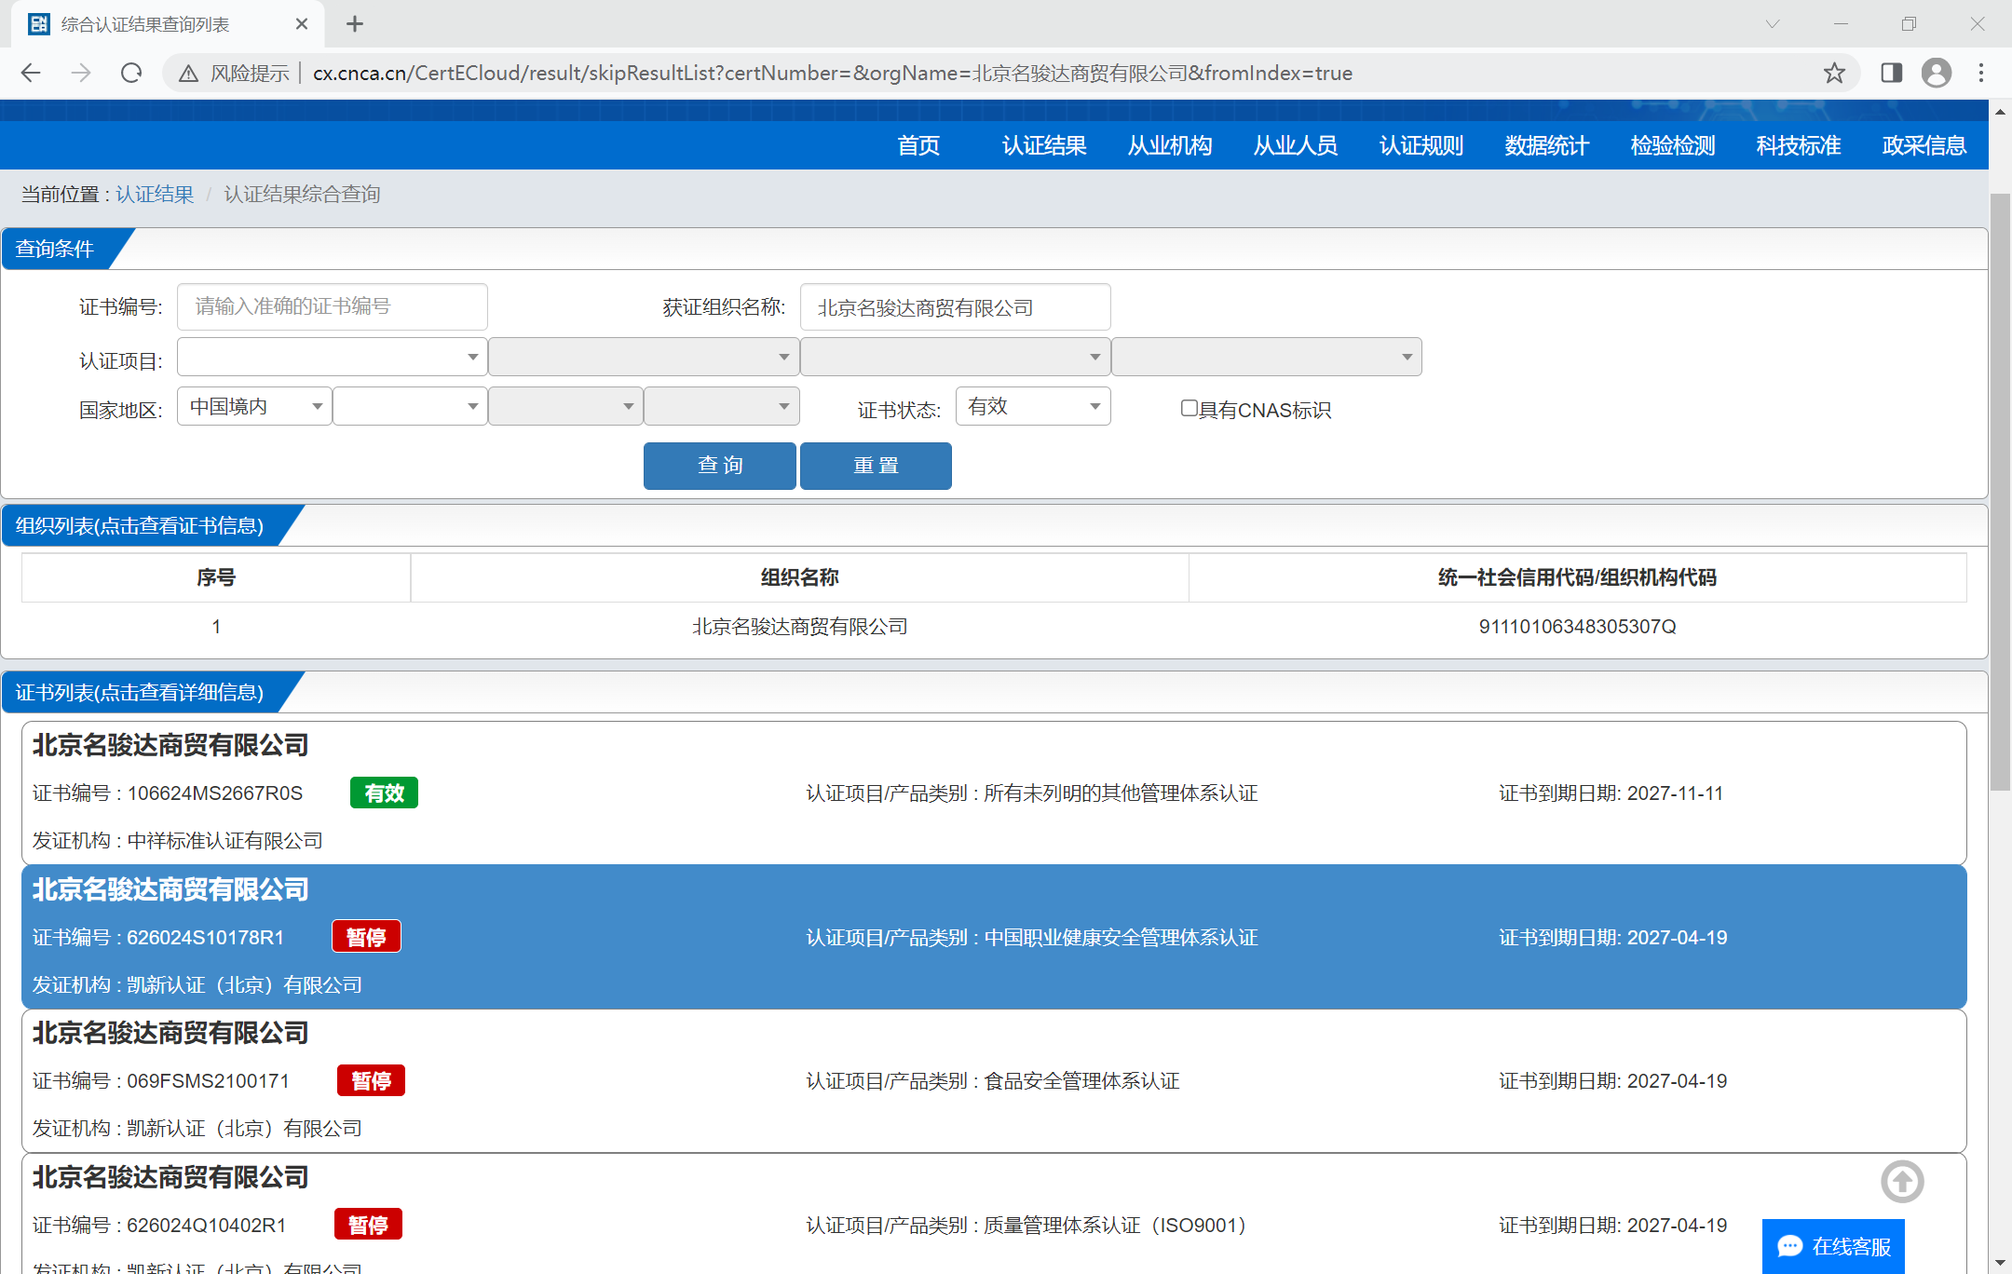Open the 认证规则 navigation menu
Image resolution: width=2012 pixels, height=1274 pixels.
[x=1421, y=145]
